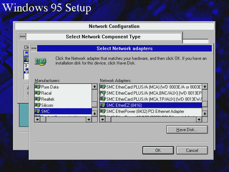Select Realtek manufacturer
This screenshot has height=172, width=229.
[63, 99]
